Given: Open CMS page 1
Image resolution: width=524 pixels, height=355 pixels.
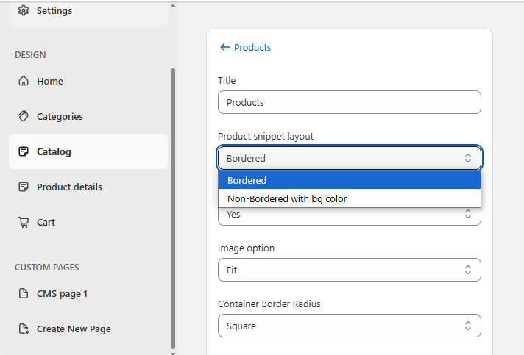Looking at the screenshot, I should [x=88, y=293].
